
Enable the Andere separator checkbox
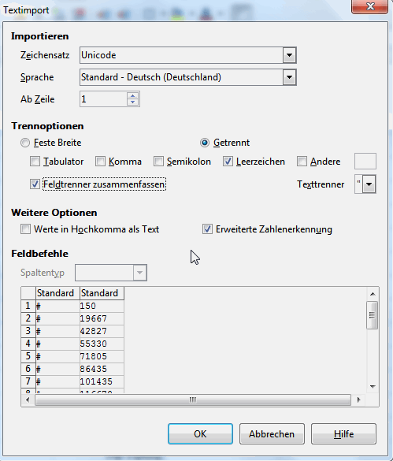point(302,162)
